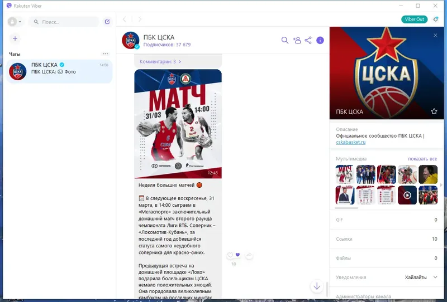Close the channel info panel

click(x=435, y=35)
